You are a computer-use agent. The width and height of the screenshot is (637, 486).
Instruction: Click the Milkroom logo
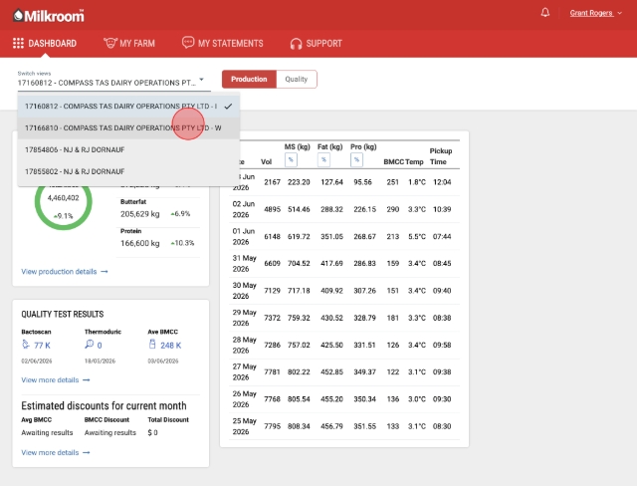(49, 16)
